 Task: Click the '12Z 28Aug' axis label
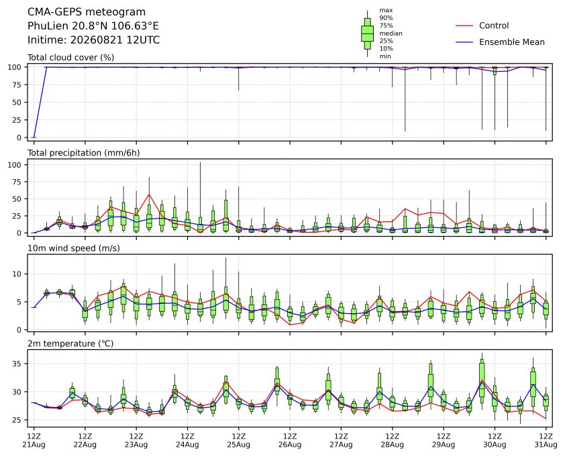[x=392, y=441]
